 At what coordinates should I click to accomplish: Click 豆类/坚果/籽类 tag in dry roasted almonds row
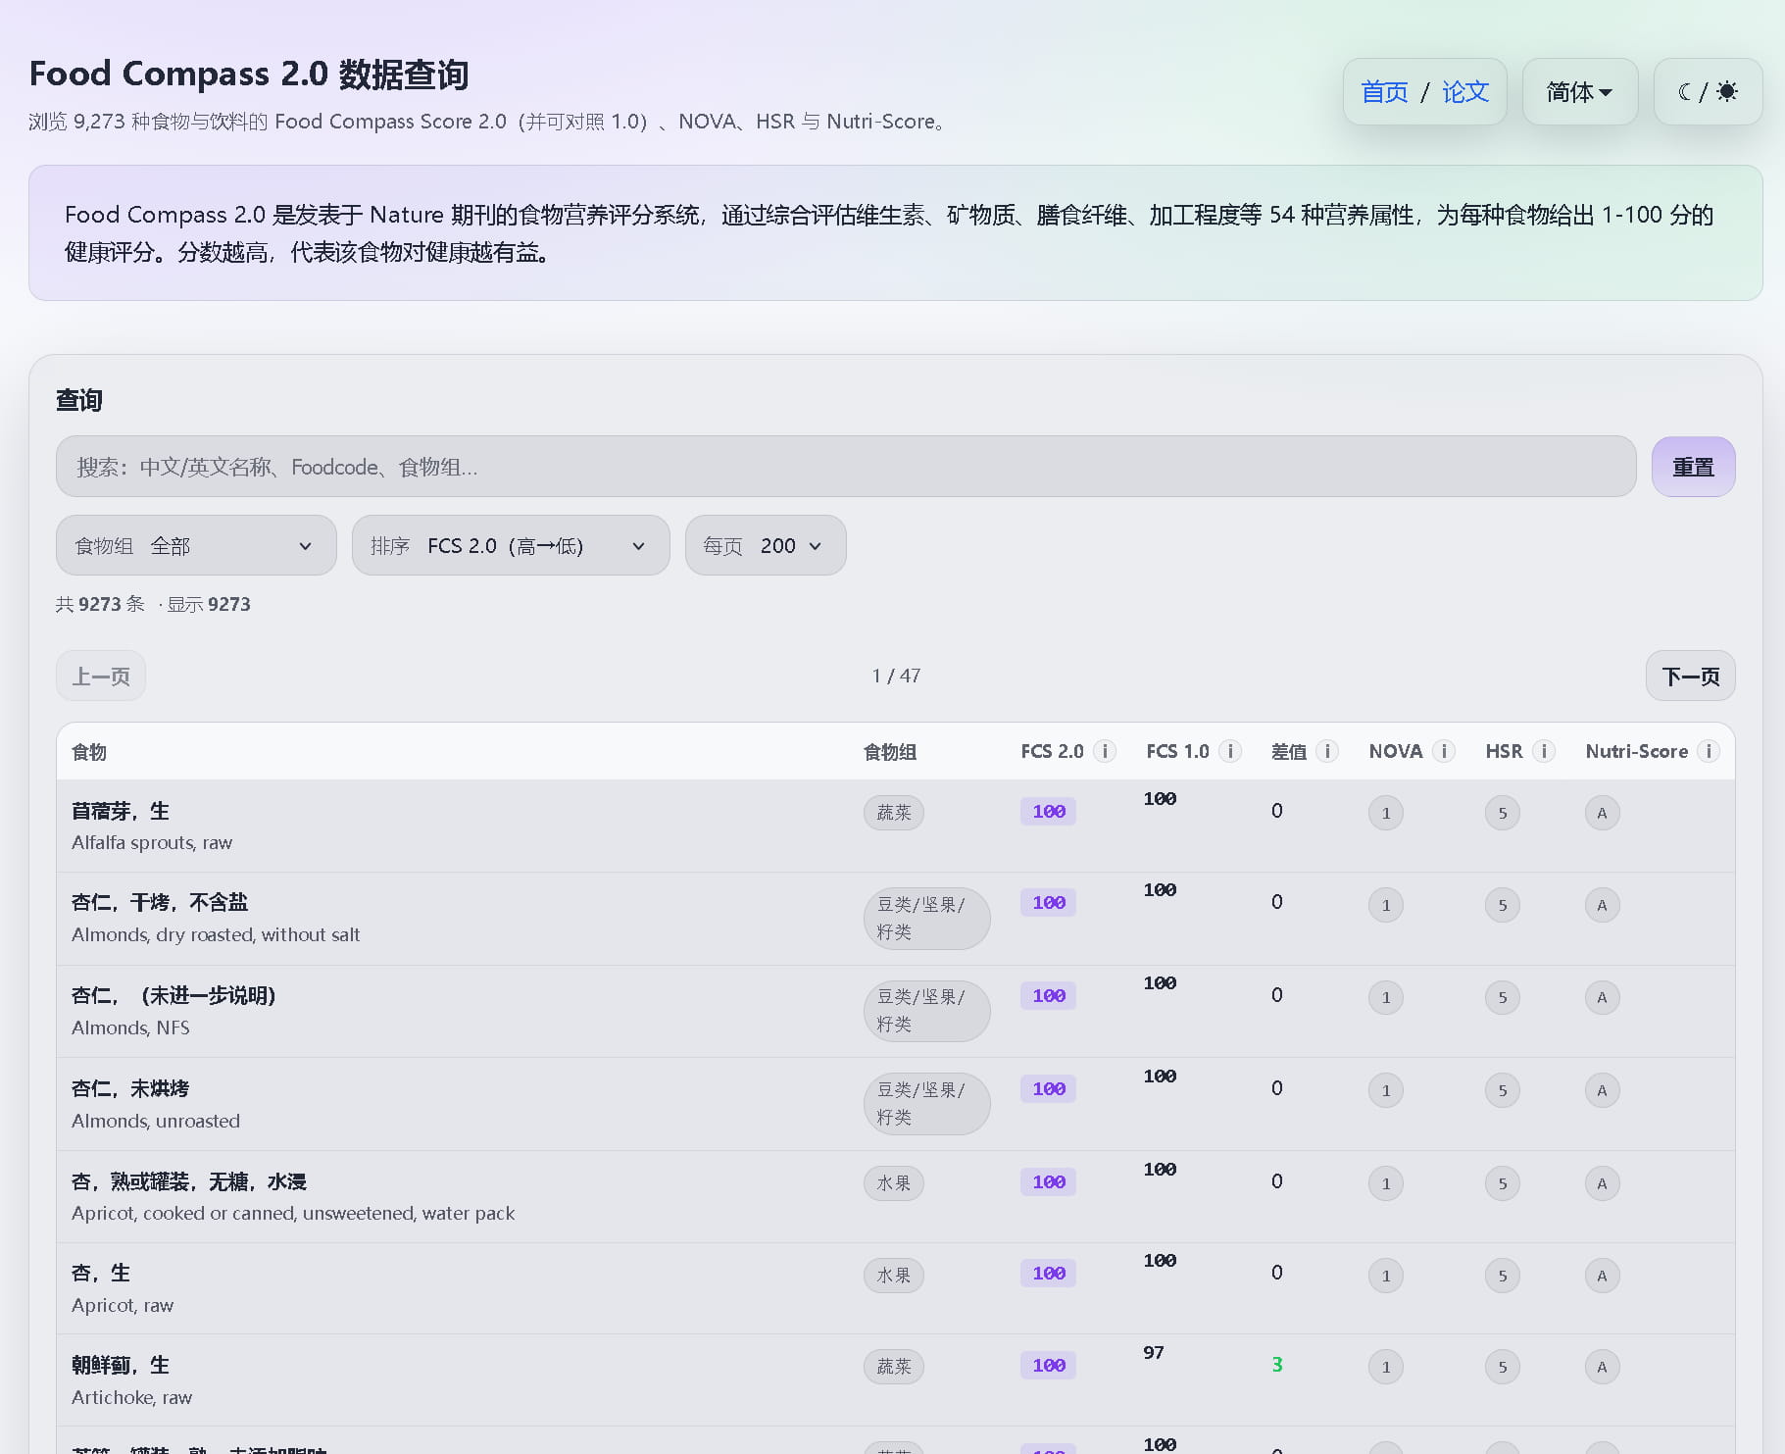(926, 919)
